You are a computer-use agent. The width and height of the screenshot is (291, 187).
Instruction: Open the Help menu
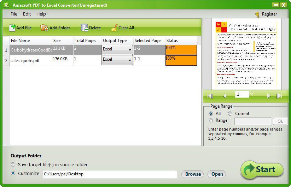[41, 14]
